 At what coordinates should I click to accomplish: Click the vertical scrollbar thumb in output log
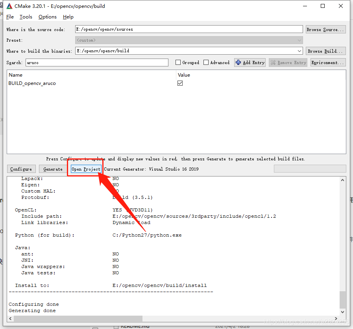tap(342, 300)
